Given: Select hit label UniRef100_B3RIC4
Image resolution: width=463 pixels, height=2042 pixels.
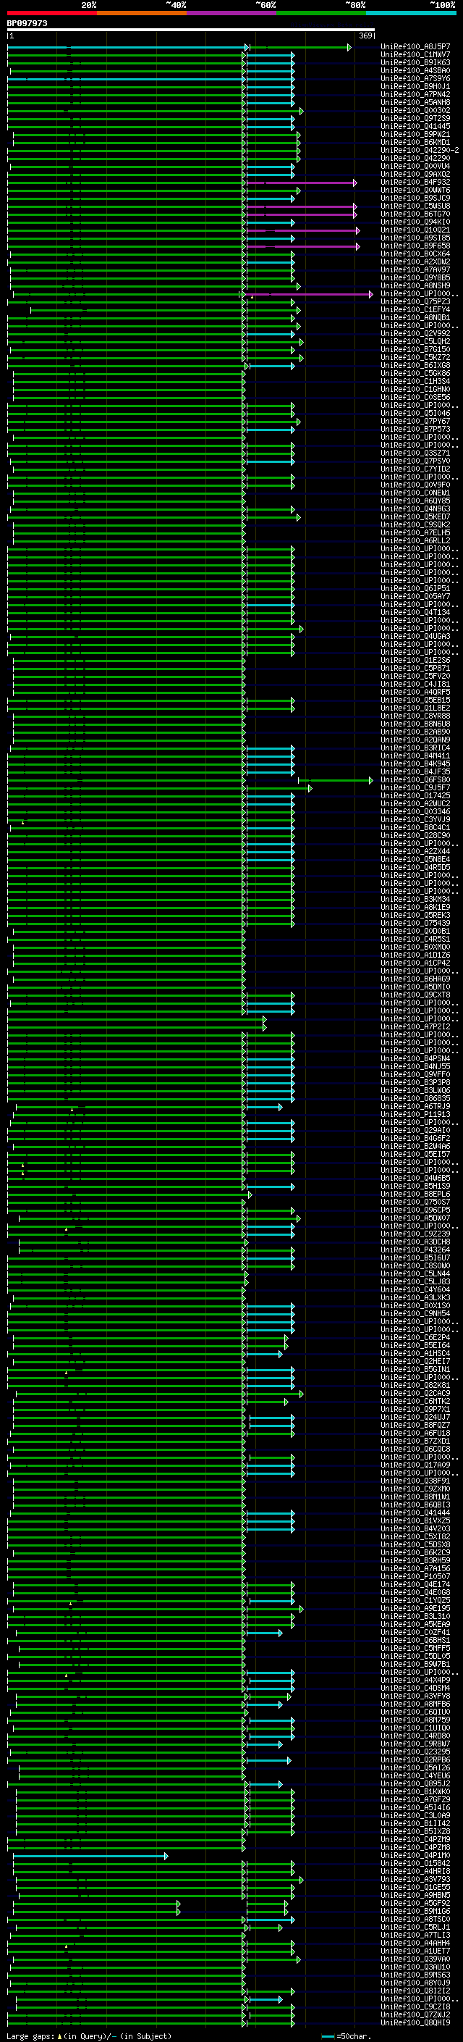Looking at the screenshot, I should point(415,748).
